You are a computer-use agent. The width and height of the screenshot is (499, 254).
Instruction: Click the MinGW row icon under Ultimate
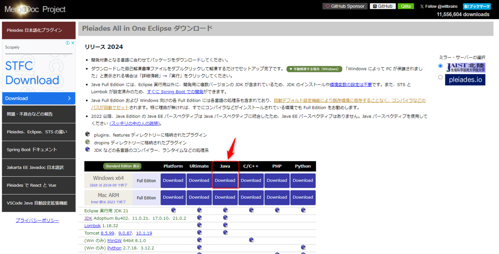199,240
